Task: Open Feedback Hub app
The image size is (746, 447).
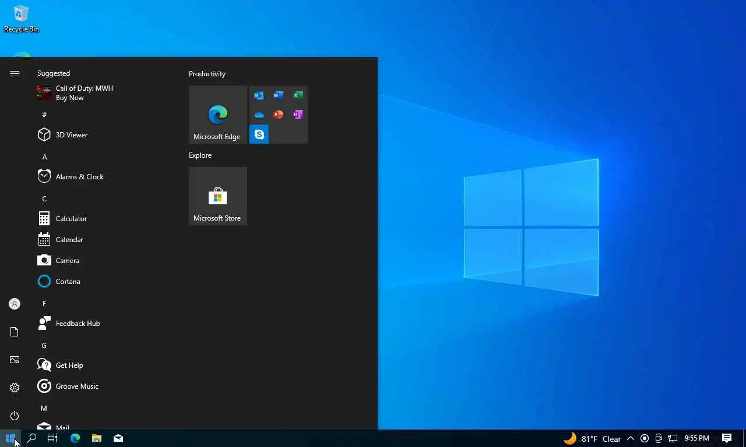Action: point(104,324)
